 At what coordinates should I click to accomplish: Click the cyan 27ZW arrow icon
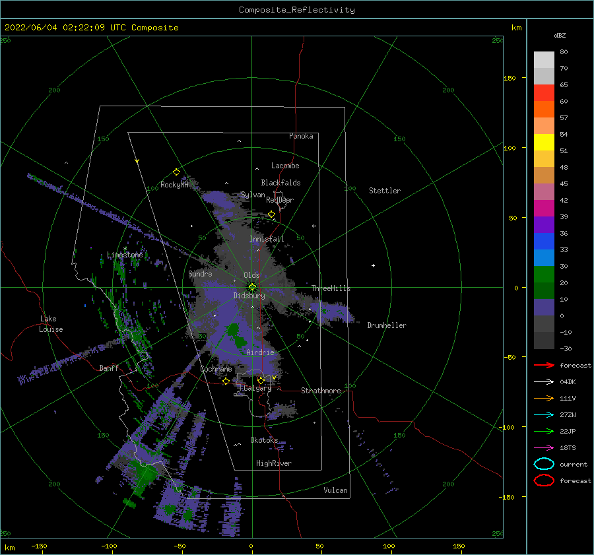point(544,415)
